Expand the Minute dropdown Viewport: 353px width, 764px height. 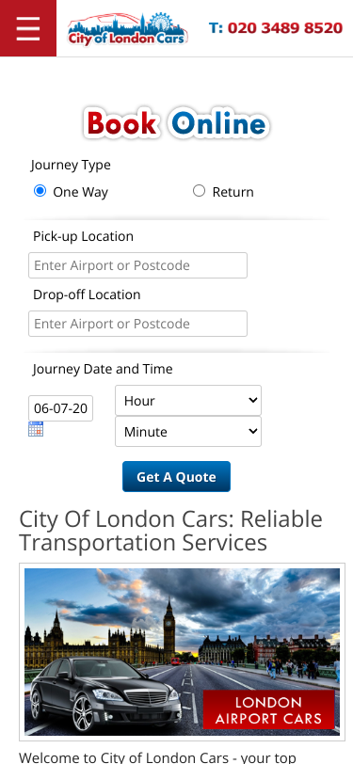click(x=188, y=431)
